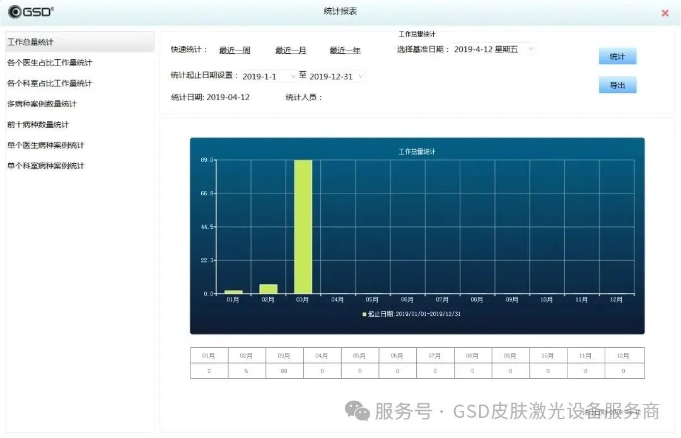Click the 03月 value cell showing 89
681x438 pixels.
(x=284, y=371)
